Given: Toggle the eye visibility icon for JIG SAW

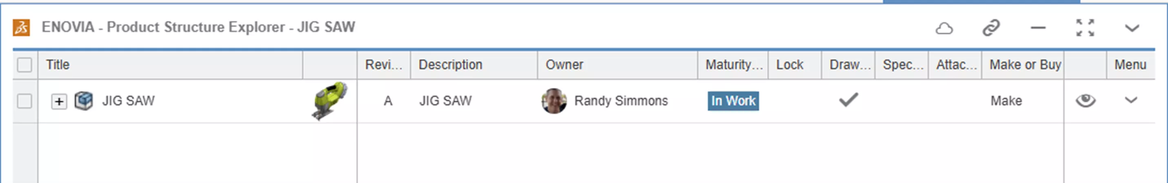Looking at the screenshot, I should click(x=1086, y=100).
